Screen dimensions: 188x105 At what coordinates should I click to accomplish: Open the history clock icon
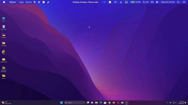click(x=115, y=2)
